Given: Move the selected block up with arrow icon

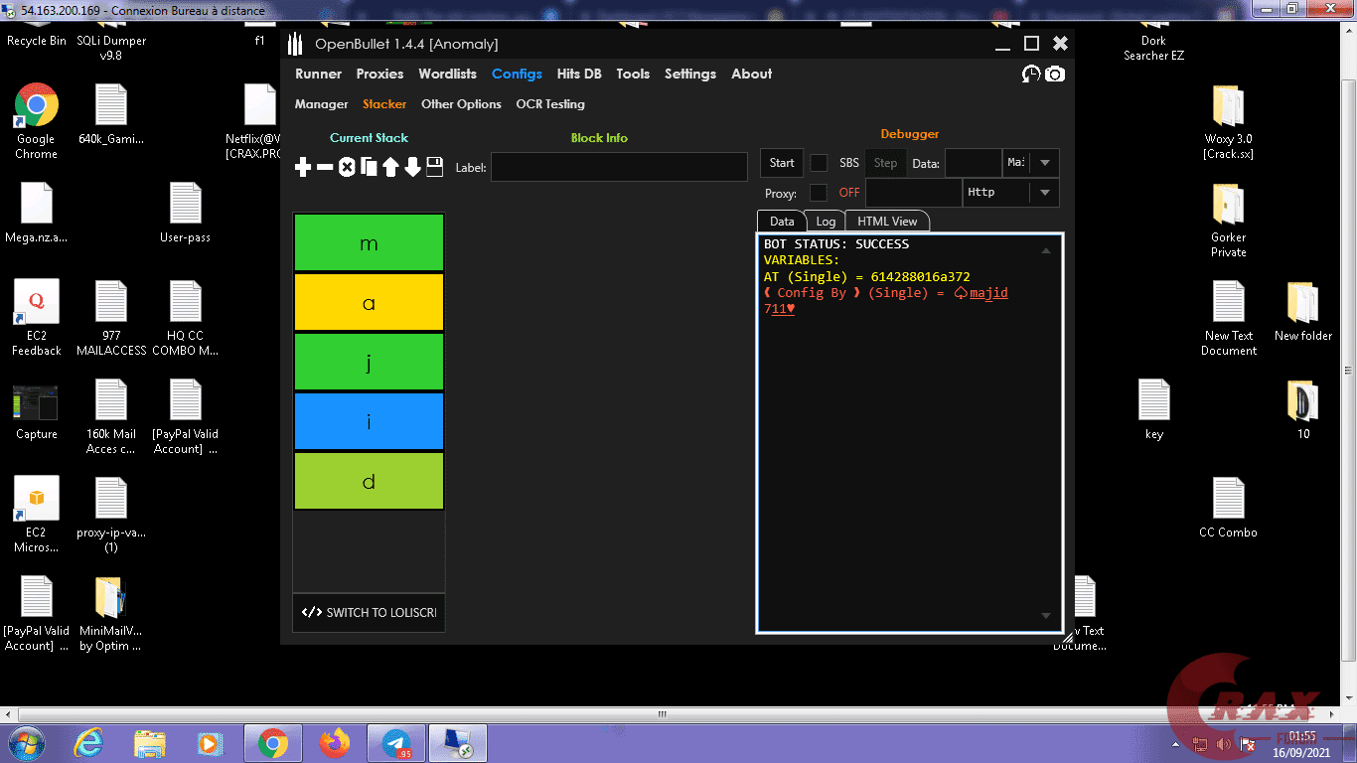Looking at the screenshot, I should tap(390, 168).
